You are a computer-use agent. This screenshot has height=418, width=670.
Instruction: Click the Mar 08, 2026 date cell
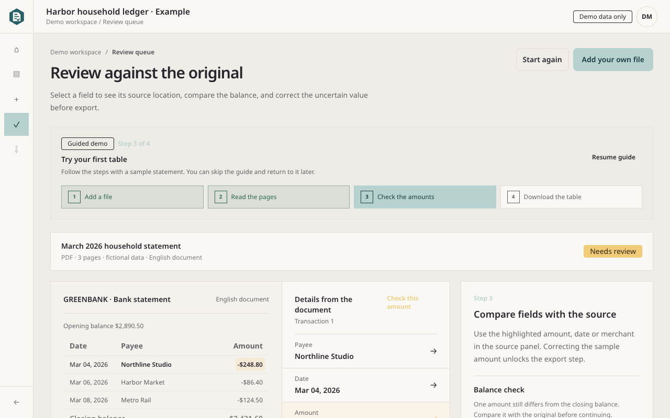pos(88,400)
